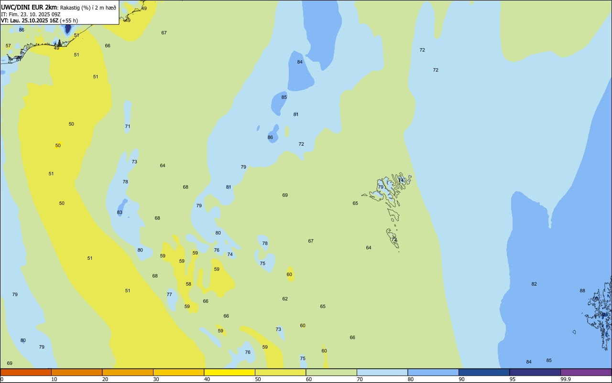Click the 72 value on the southernmost Faroe island

pos(394,239)
